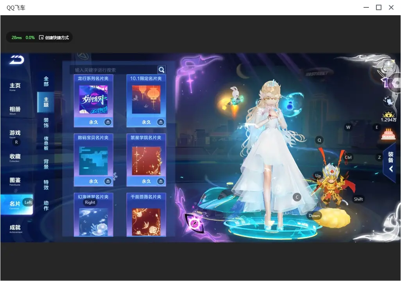Click the QQ Speed logo icon
Screen dimensions: 401x281
click(17, 60)
